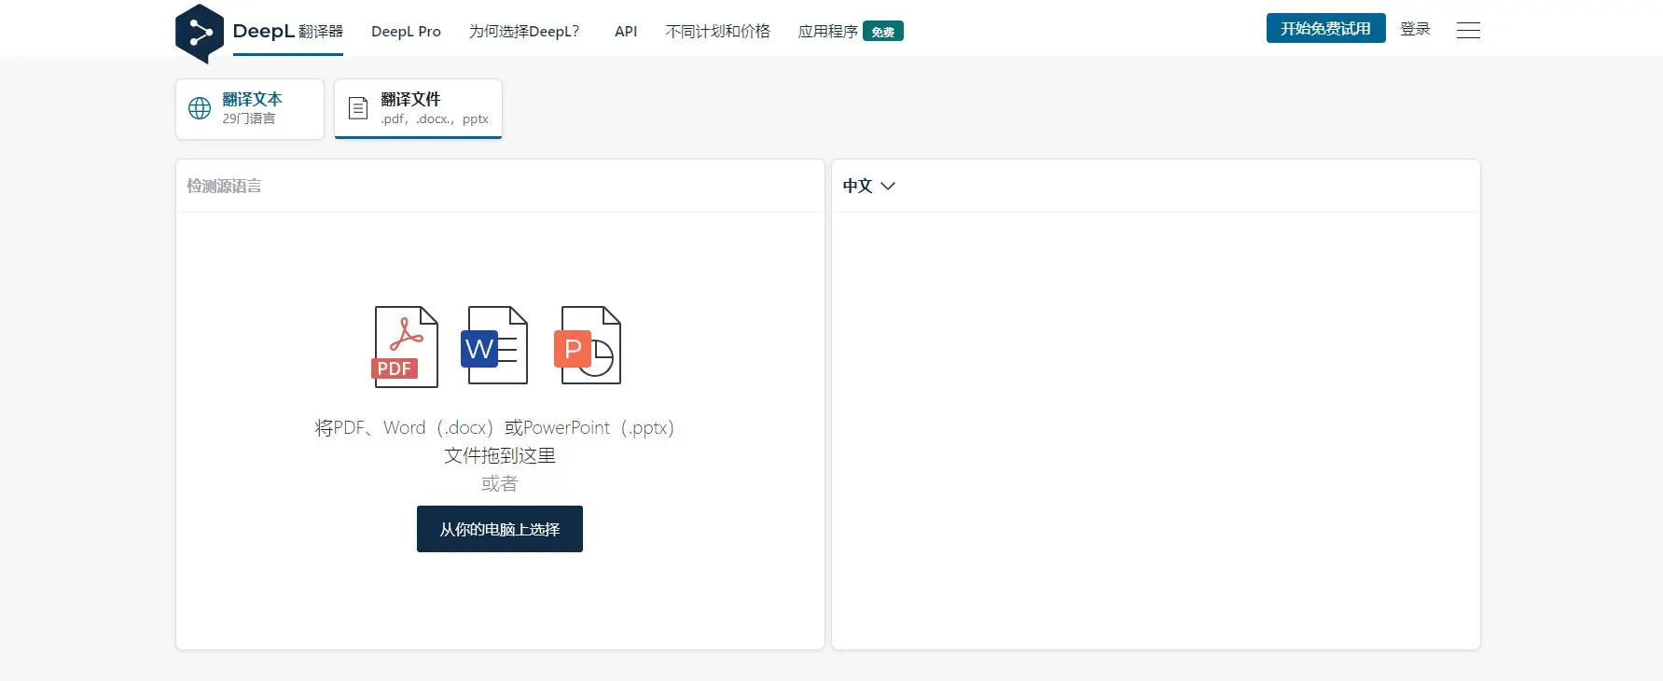The image size is (1663, 681).
Task: Switch to the 翻译文本 tab
Action: [250, 109]
